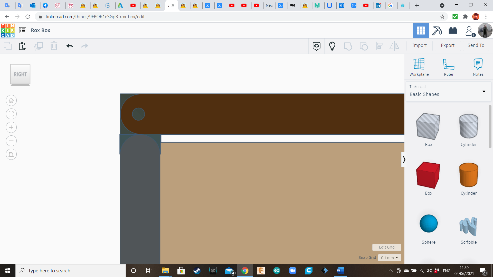Collapse the shapes panel with chevron arrow
This screenshot has width=493, height=277.
(x=404, y=160)
